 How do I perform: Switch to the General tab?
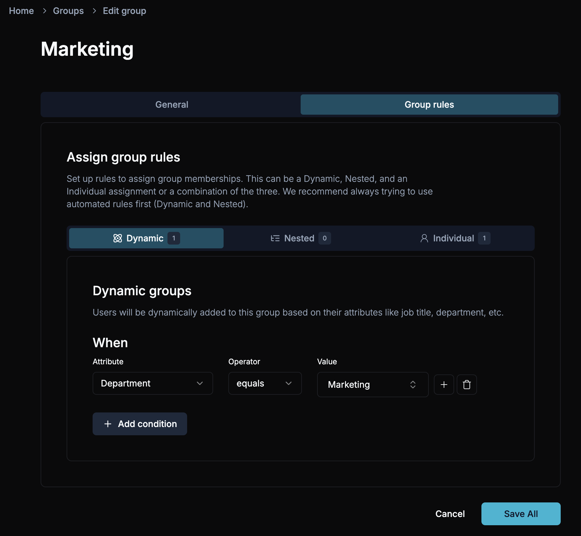[x=172, y=105]
